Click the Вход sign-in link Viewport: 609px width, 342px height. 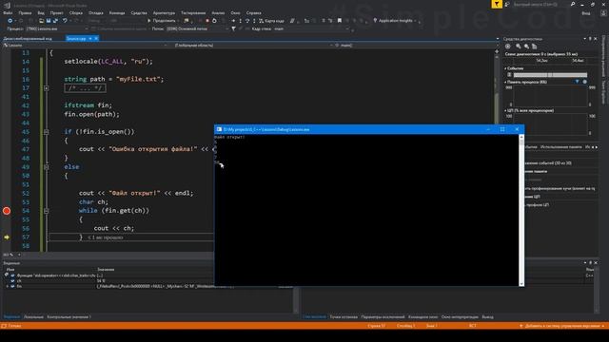click(586, 13)
